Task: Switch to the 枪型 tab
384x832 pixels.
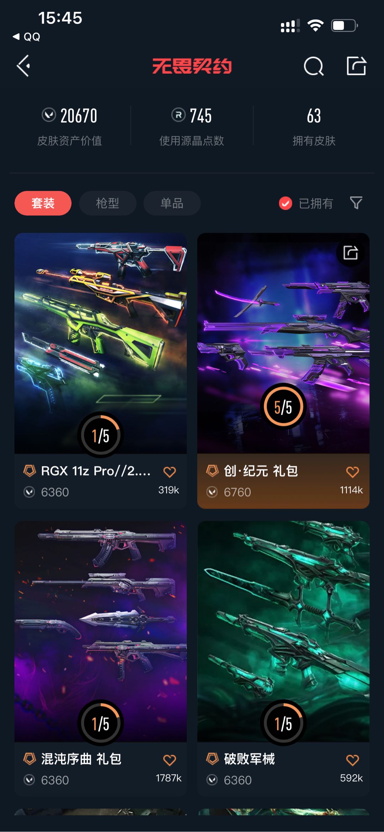Action: (x=107, y=203)
